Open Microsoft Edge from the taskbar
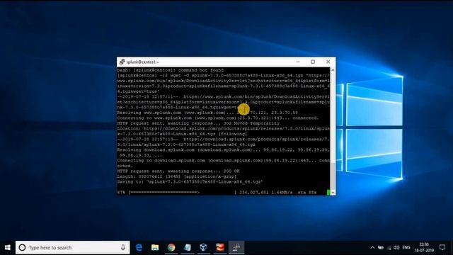 pos(139,247)
